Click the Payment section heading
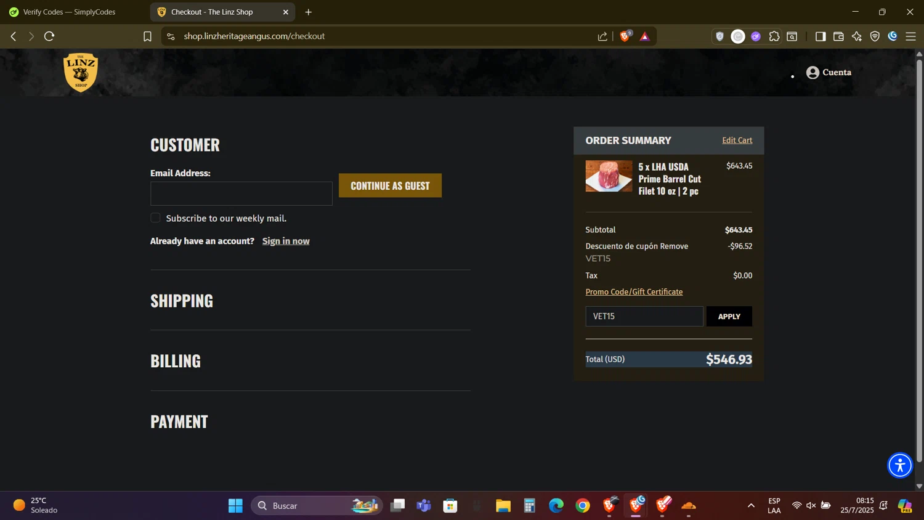The image size is (924, 520). [179, 421]
